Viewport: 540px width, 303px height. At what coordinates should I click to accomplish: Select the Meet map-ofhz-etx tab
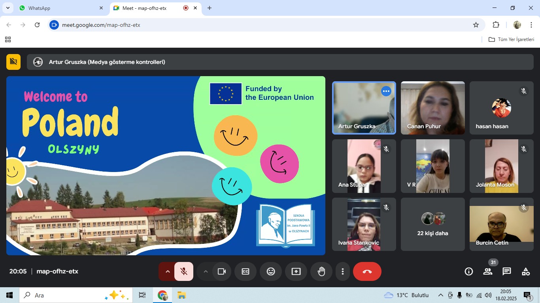pos(149,8)
